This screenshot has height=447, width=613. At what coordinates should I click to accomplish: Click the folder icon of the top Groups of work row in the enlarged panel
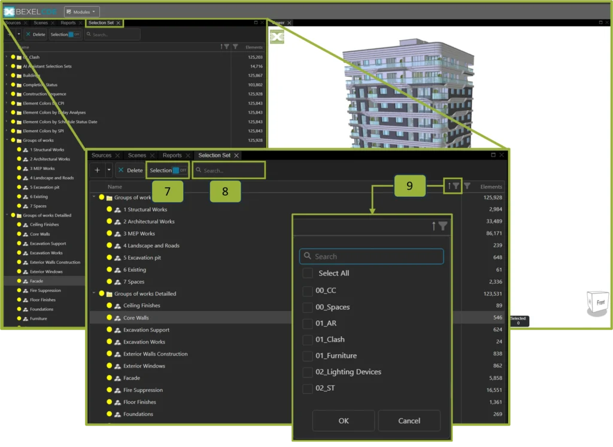coord(110,197)
